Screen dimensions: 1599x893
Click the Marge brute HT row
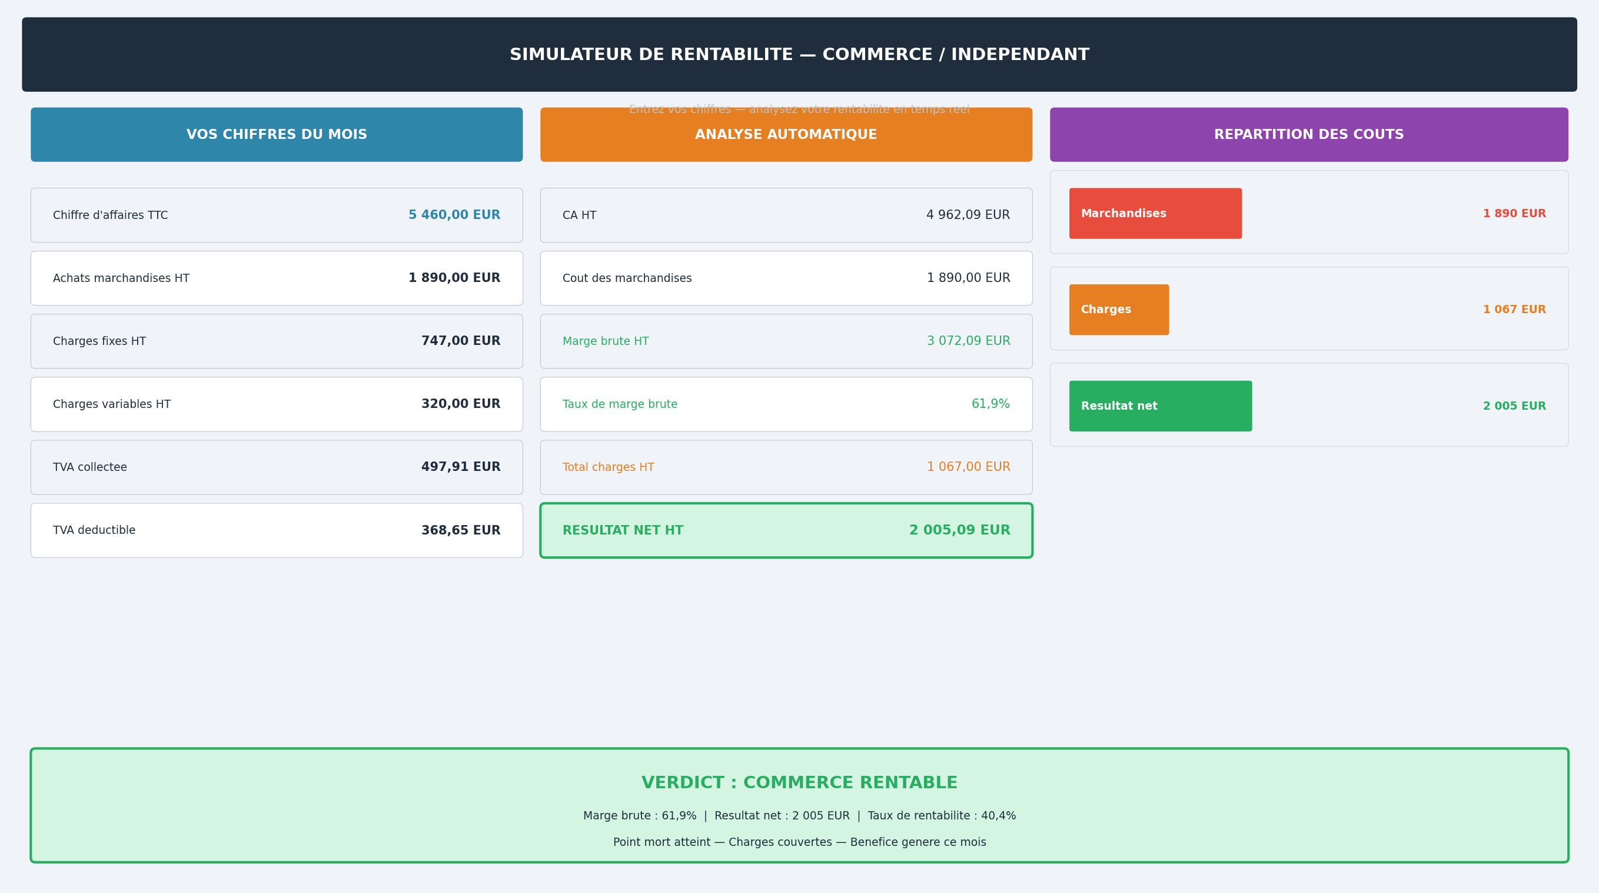click(x=786, y=341)
